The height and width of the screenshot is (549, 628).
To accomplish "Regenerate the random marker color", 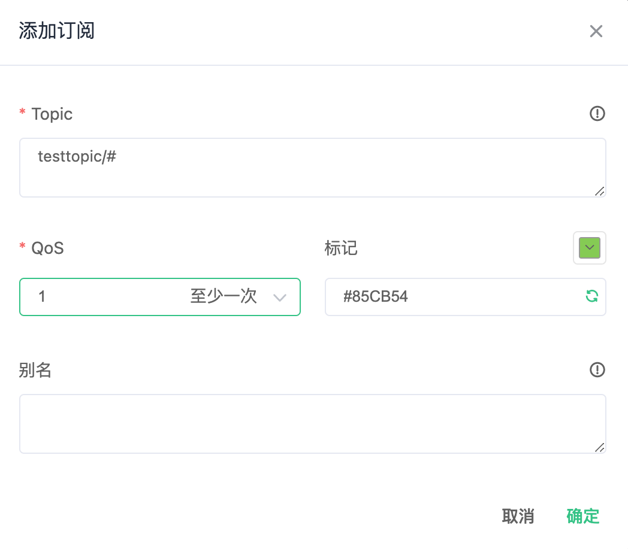I will coord(591,296).
